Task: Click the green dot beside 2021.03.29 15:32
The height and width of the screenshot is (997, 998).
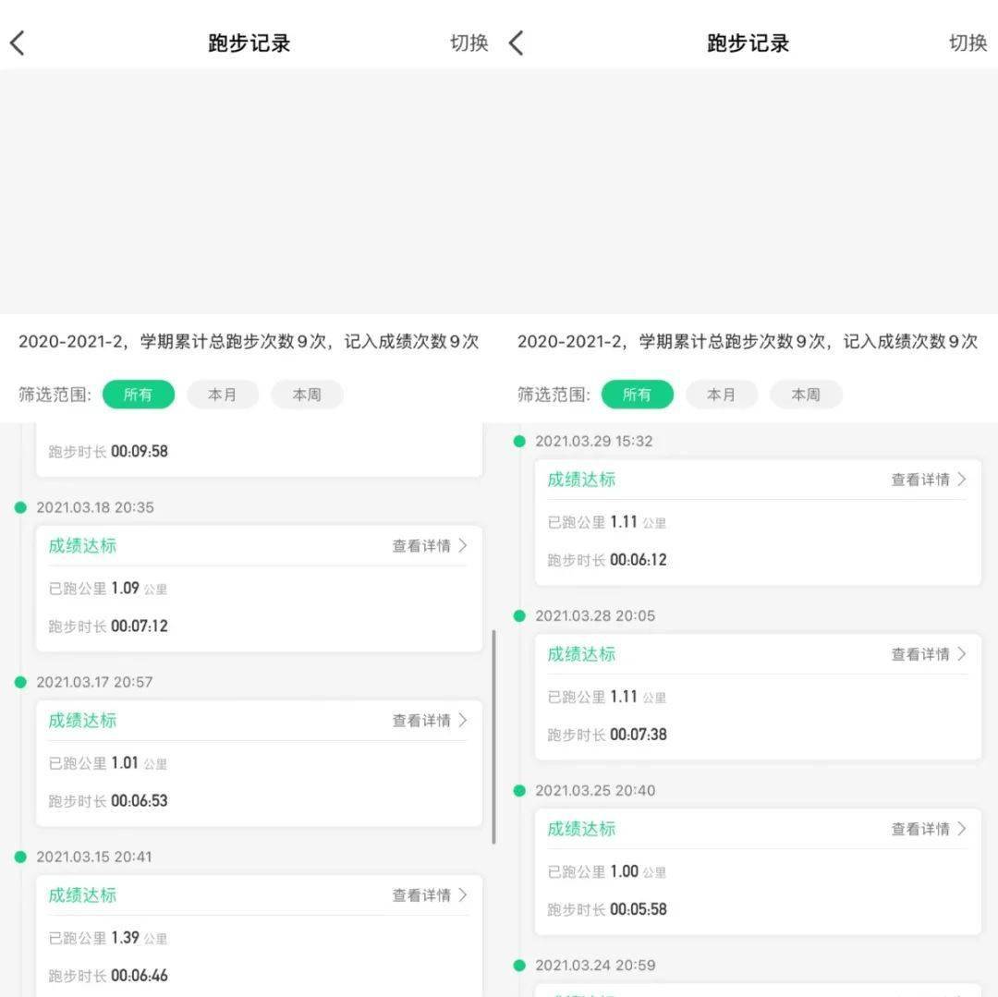Action: tap(519, 441)
